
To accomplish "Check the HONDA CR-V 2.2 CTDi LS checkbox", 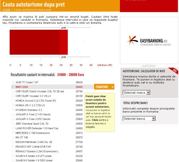I will (13, 105).
